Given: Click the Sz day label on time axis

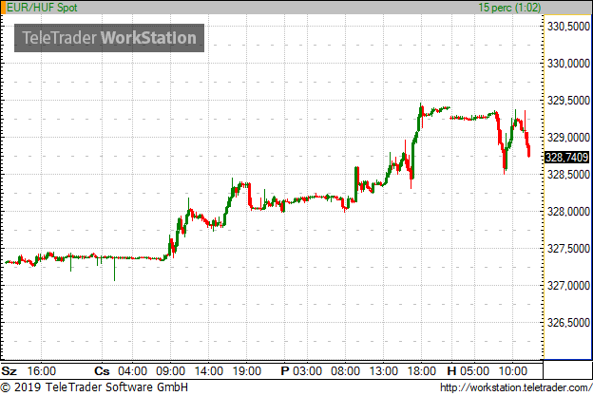Looking at the screenshot, I should pyautogui.click(x=10, y=371).
